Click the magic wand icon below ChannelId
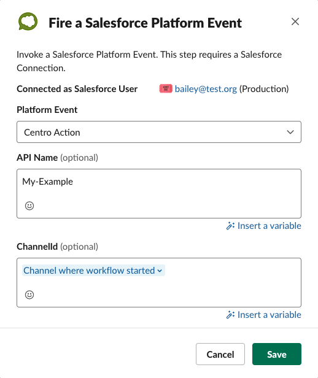This screenshot has height=378, width=318. (230, 315)
